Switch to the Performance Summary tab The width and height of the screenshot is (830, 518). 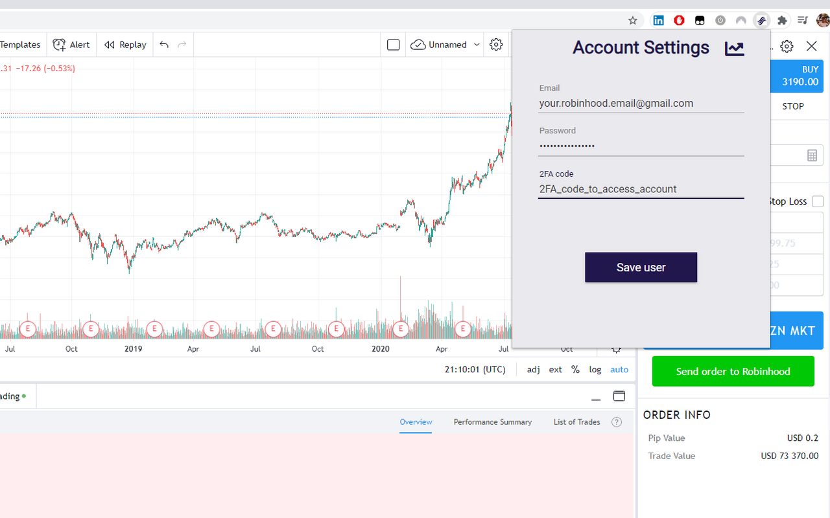click(492, 422)
